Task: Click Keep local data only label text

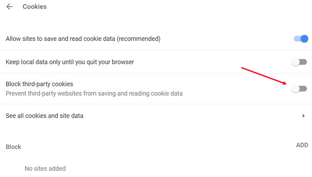Action: (x=70, y=62)
